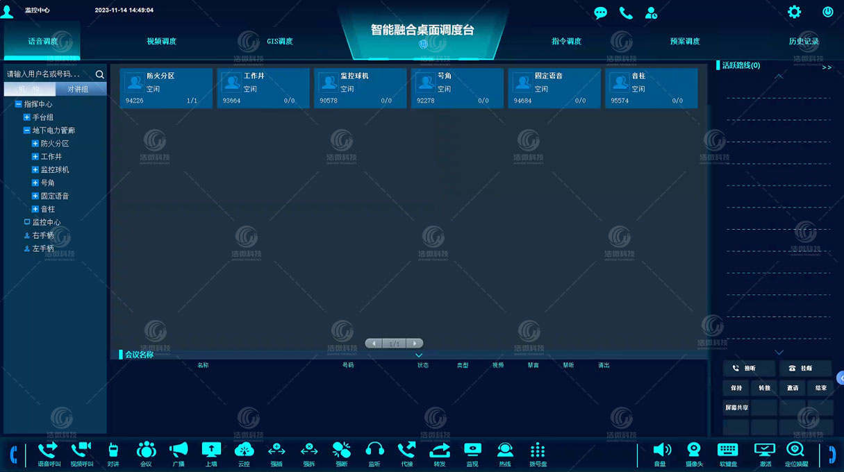Open the settings gear in the top right
The height and width of the screenshot is (472, 844).
793,11
